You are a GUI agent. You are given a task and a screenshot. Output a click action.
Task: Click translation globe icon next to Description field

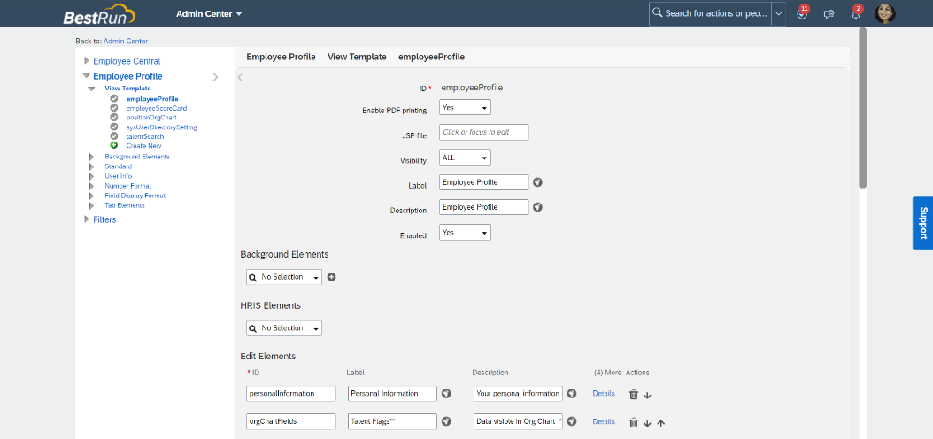click(x=537, y=207)
